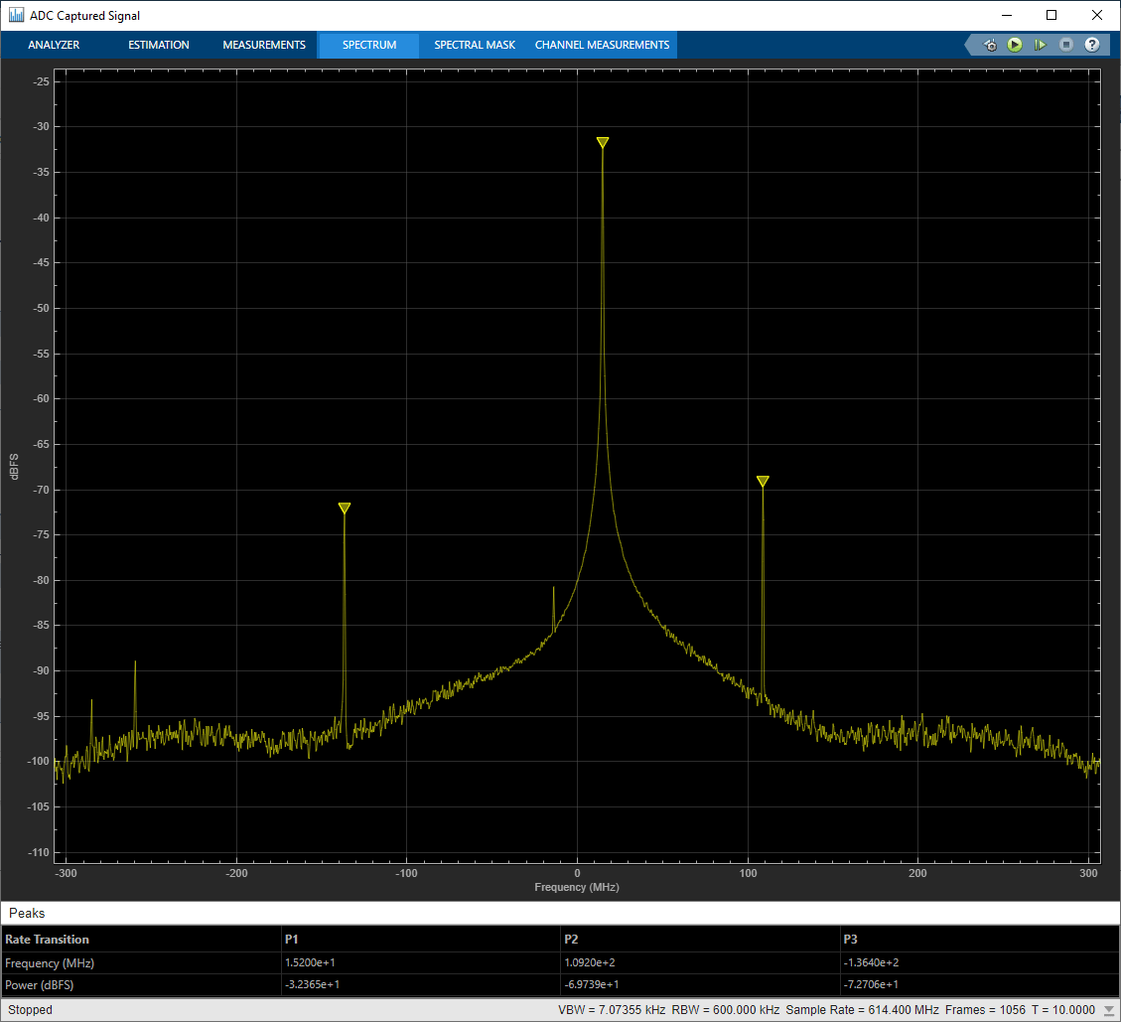
Task: Open the Help question mark icon
Action: click(x=1091, y=45)
